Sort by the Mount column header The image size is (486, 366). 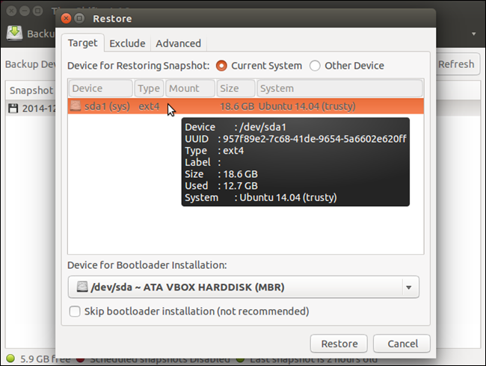click(x=191, y=88)
